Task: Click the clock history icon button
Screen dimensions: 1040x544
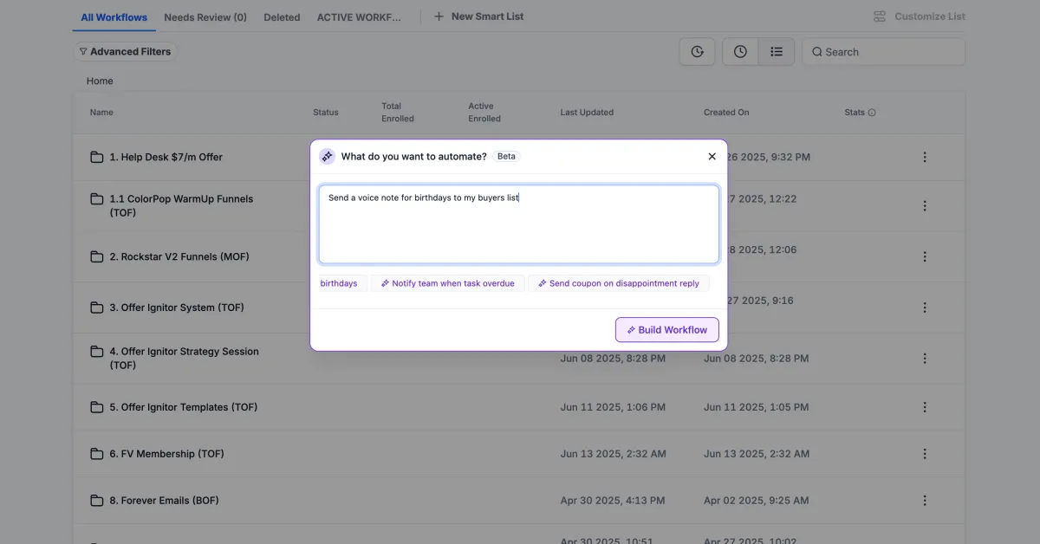Action: 740,52
